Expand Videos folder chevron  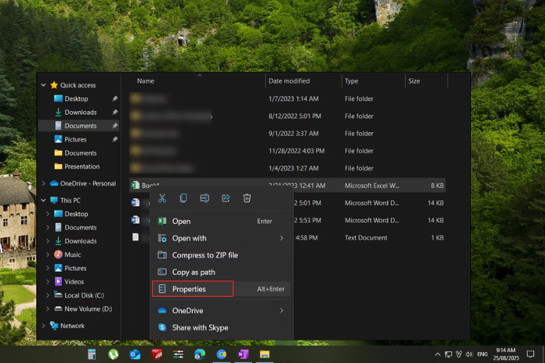pos(48,282)
